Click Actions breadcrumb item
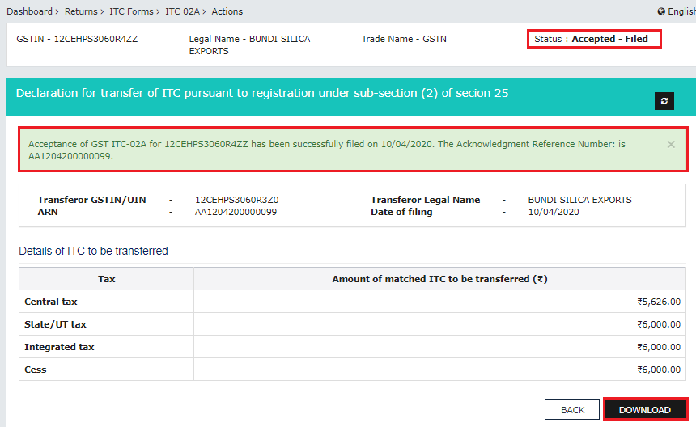The width and height of the screenshot is (696, 427). (227, 11)
